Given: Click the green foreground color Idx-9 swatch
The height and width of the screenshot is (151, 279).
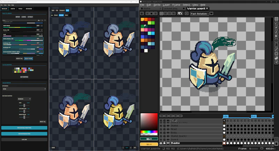Looking at the screenshot, I should 149,139.
